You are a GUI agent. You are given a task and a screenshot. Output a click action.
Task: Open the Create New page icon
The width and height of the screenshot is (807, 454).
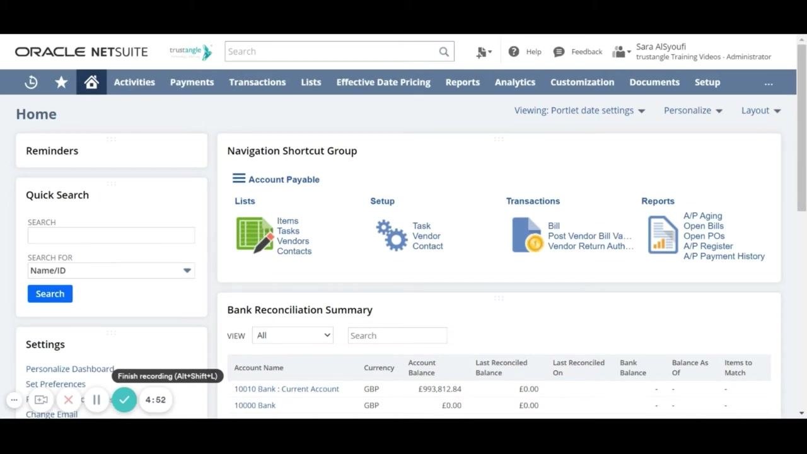pos(484,52)
